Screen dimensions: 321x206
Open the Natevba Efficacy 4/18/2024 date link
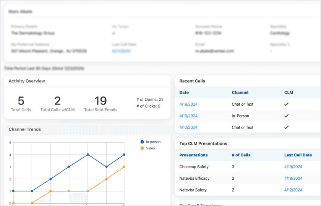[293, 178]
